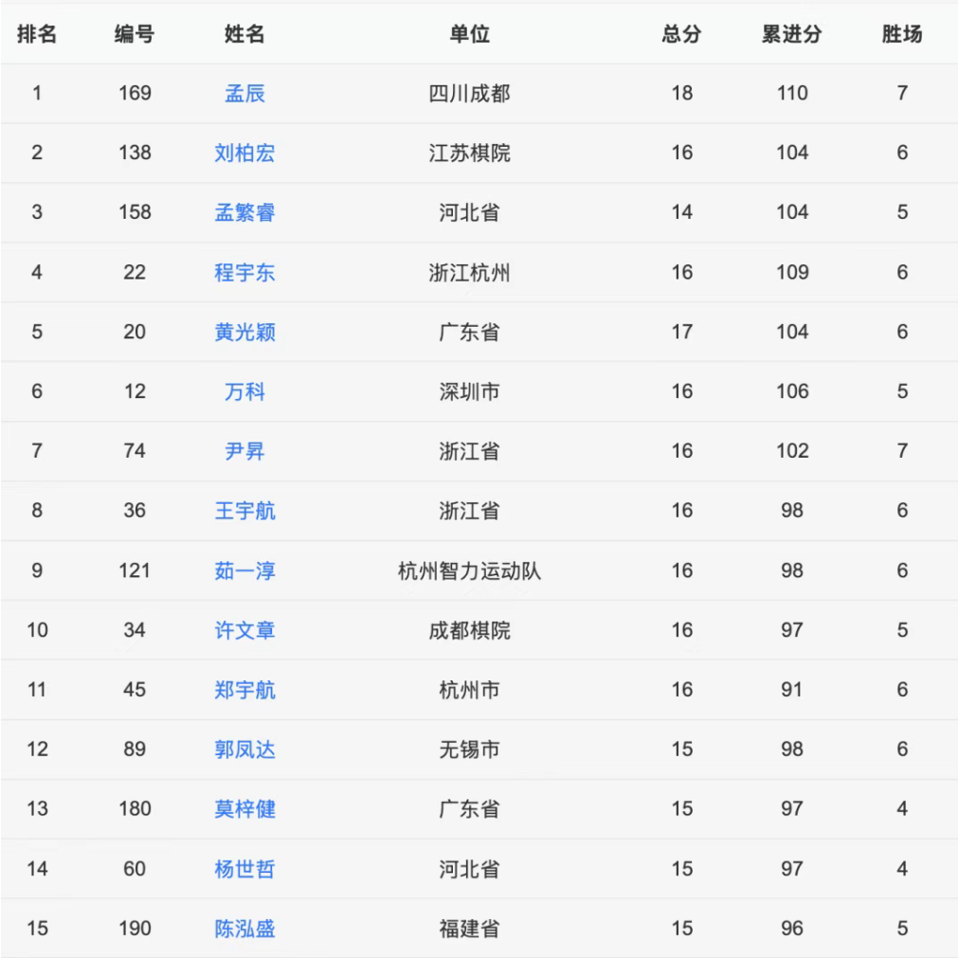Select 郭凤达's name link
This screenshot has height=958, width=958.
[x=244, y=750]
